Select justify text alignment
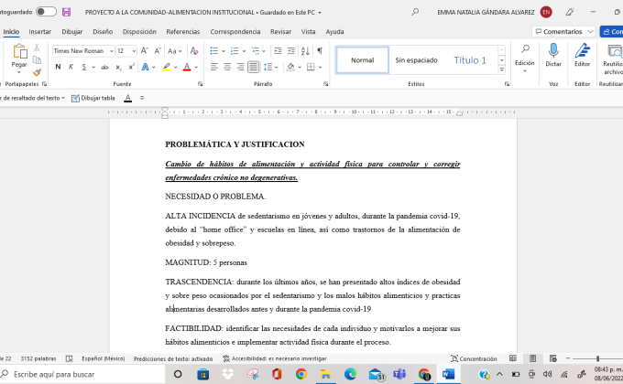623x384 pixels. pyautogui.click(x=254, y=67)
